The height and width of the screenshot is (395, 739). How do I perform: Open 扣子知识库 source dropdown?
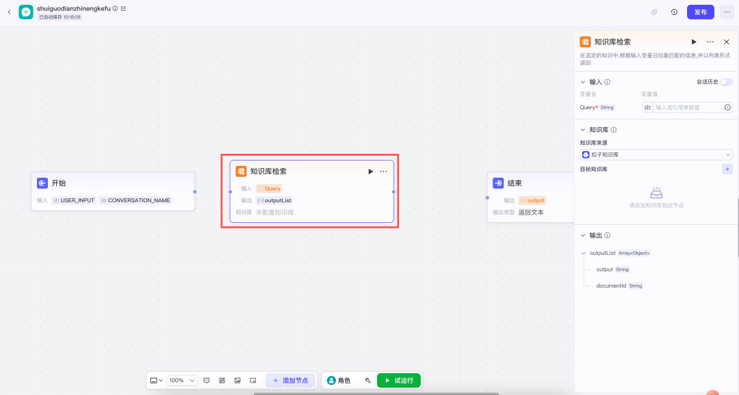pyautogui.click(x=656, y=154)
